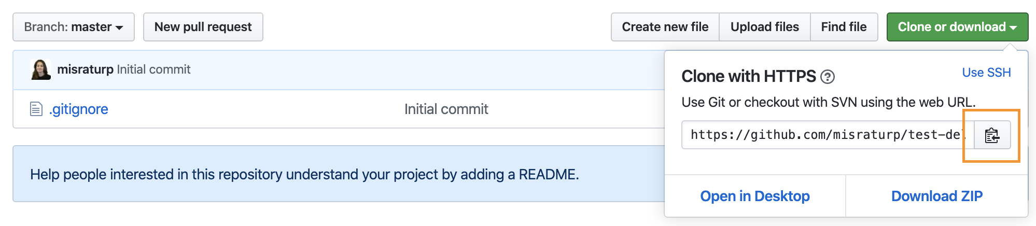Select the Clone with HTTPS heading

(749, 77)
